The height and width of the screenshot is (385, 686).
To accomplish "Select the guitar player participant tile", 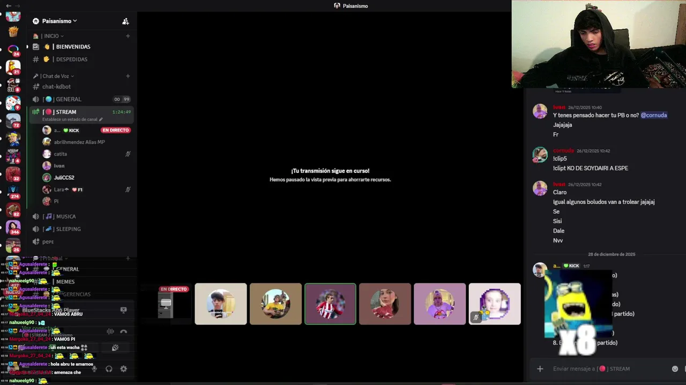I will (x=275, y=304).
